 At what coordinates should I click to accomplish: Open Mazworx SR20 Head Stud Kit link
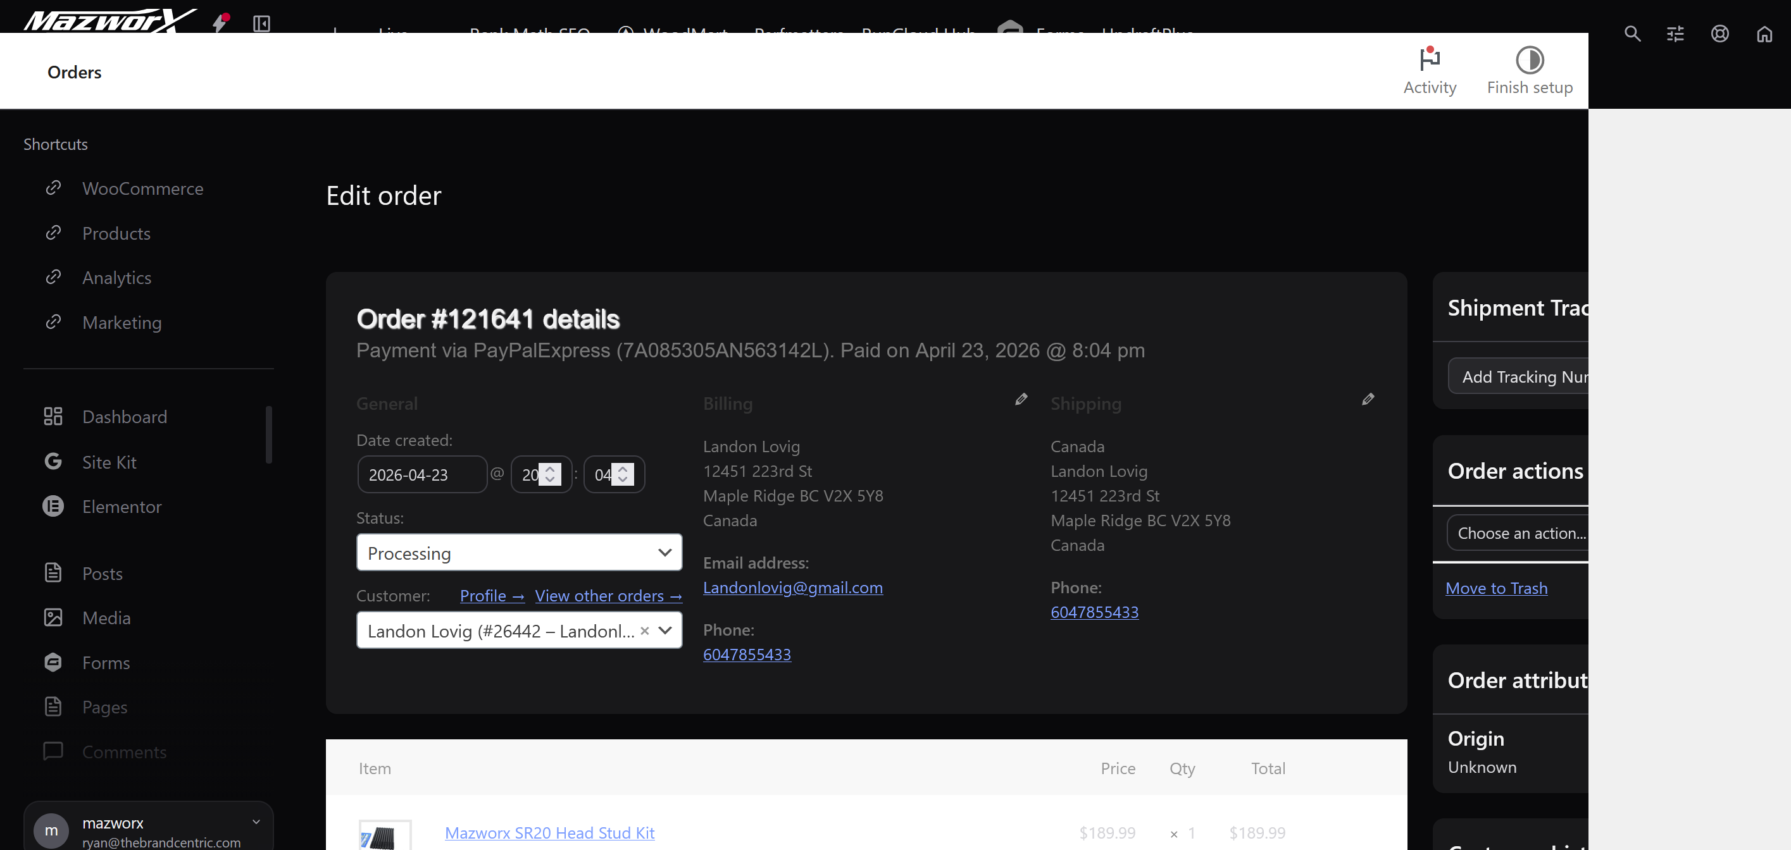pos(549,833)
